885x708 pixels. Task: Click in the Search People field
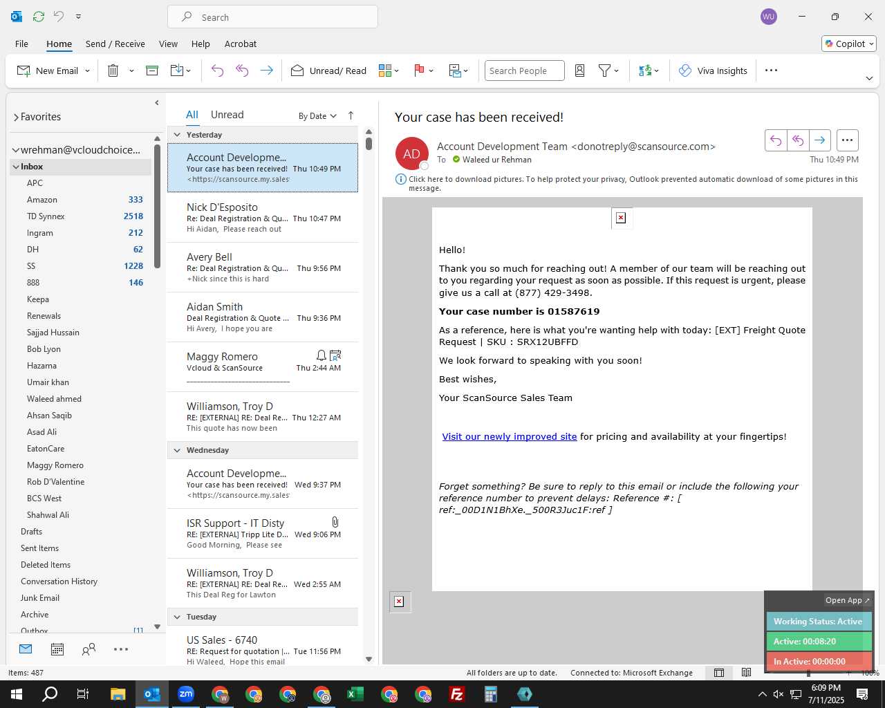525,71
